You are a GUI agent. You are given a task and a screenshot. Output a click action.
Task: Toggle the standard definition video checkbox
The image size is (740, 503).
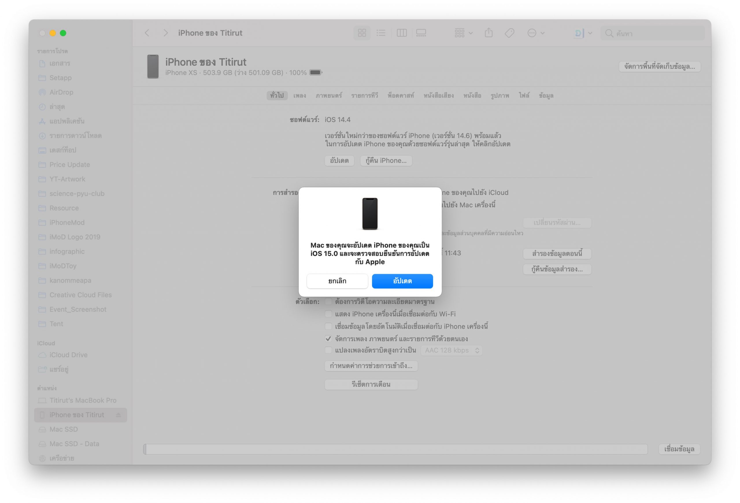coord(328,301)
